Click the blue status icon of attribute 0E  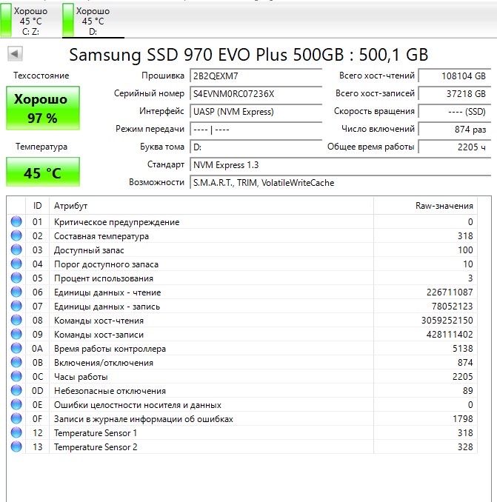(16, 405)
